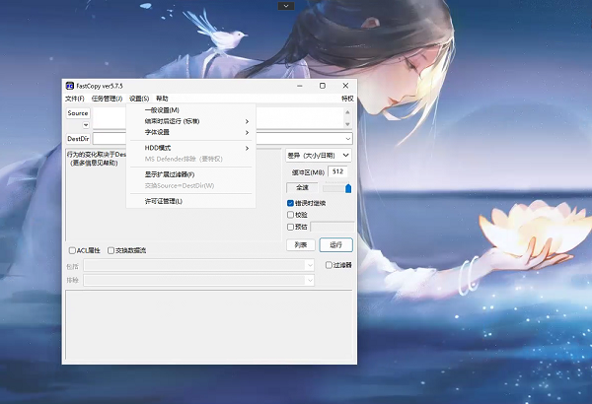Viewport: 592px width, 404px height.
Task: Click the 列表 button
Action: (301, 245)
